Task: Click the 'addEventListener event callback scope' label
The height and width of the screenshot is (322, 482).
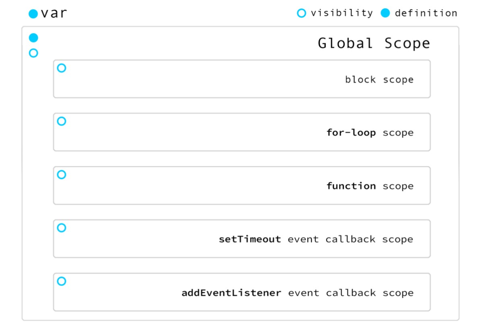Action: point(298,293)
